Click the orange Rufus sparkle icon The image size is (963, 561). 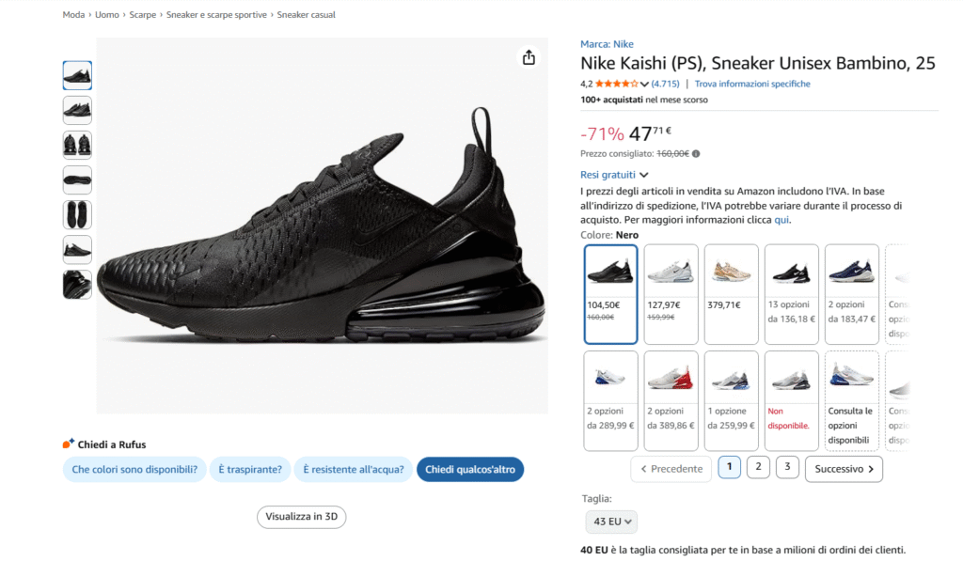66,443
